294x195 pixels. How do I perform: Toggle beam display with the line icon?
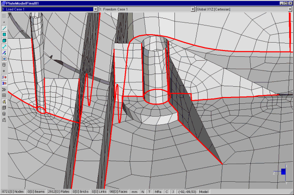coord(4,28)
